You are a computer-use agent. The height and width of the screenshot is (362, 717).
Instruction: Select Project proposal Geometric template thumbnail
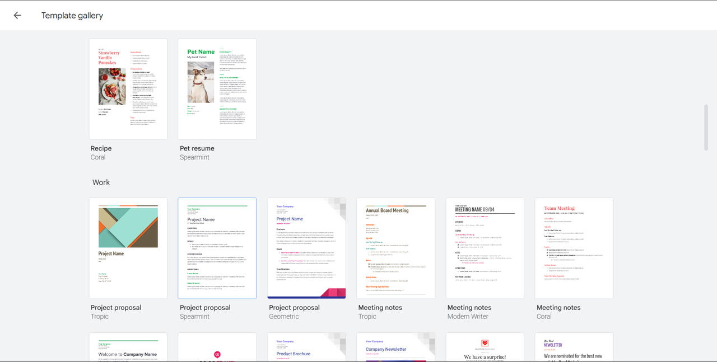[x=306, y=248]
